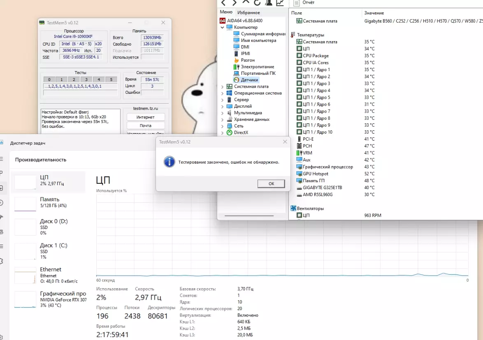Screen dimensions: 483x340
Task: Switch to the Меню tab
Action: 226,12
